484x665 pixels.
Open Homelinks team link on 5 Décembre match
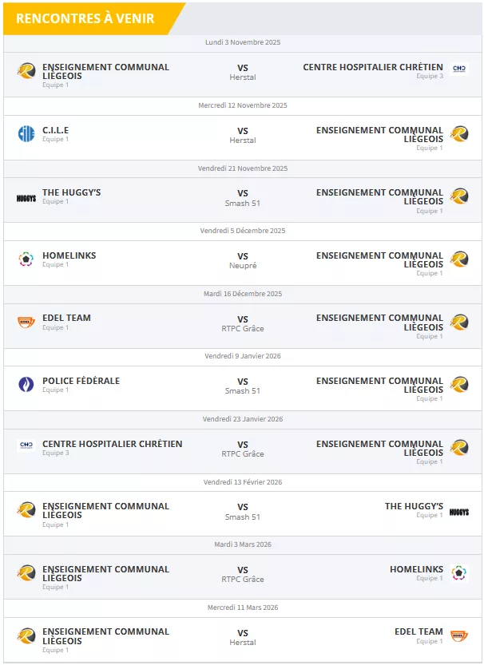[x=69, y=255]
